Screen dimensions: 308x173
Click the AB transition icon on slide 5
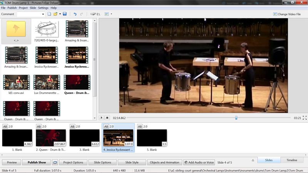pos(140,126)
